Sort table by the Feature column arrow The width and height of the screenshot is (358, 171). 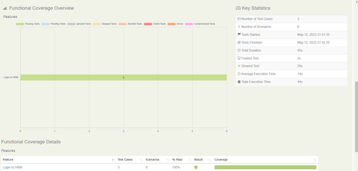click(x=113, y=160)
